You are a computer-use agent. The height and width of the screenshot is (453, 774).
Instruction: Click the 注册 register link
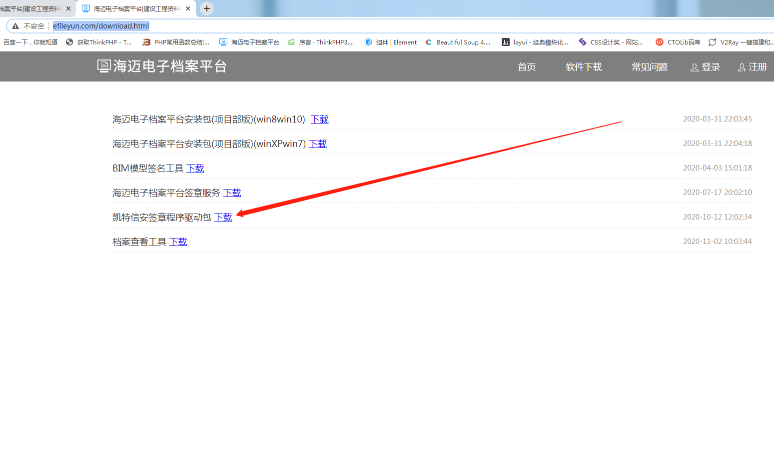point(752,67)
